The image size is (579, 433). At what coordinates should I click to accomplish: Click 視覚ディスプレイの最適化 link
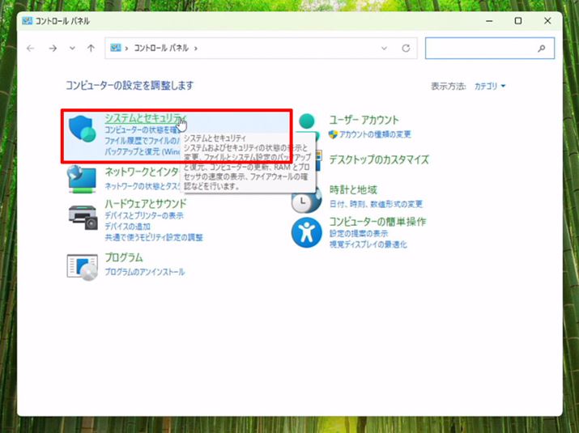(x=368, y=244)
